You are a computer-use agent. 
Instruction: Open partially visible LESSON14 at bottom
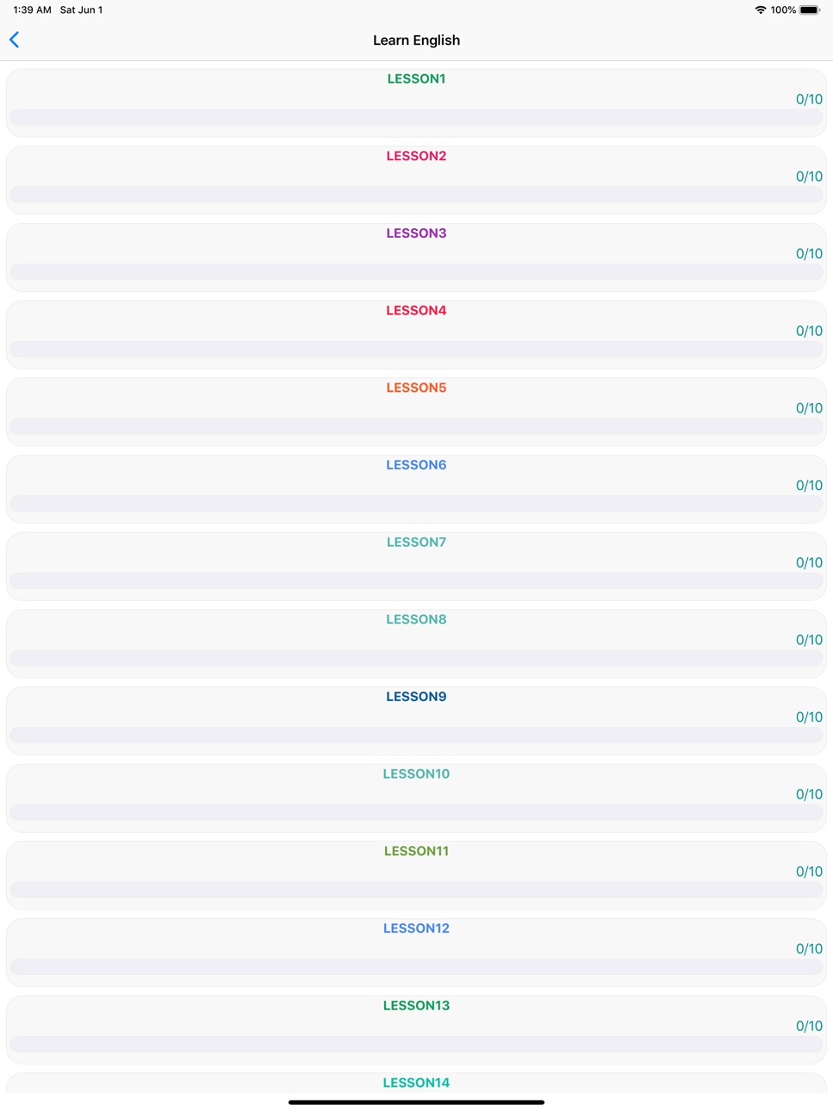coord(416,1083)
